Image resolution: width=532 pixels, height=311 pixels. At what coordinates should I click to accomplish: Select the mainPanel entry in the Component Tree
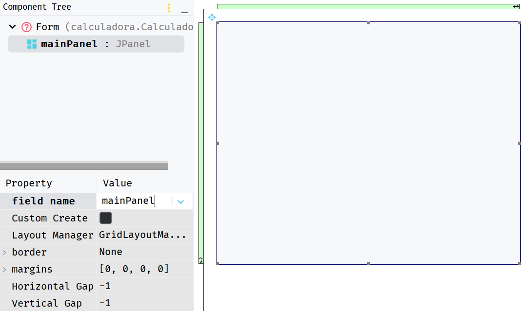click(70, 43)
